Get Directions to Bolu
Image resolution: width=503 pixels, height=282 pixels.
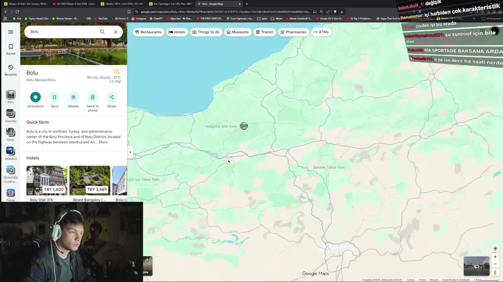tap(35, 100)
